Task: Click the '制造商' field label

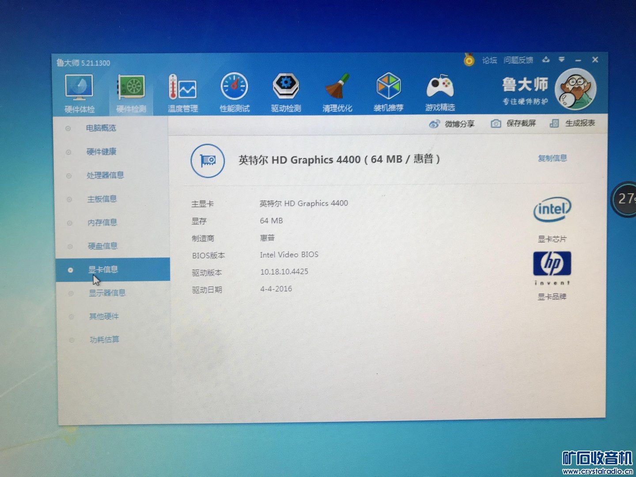Action: tap(203, 238)
